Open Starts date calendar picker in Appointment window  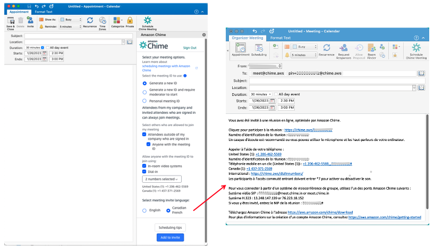pos(45,54)
